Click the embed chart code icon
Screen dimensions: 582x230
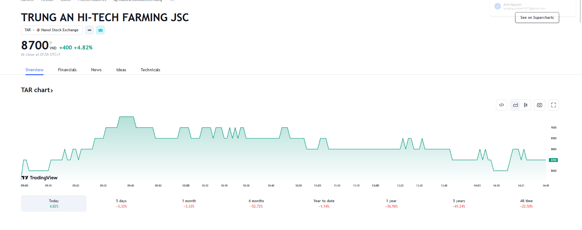point(501,105)
